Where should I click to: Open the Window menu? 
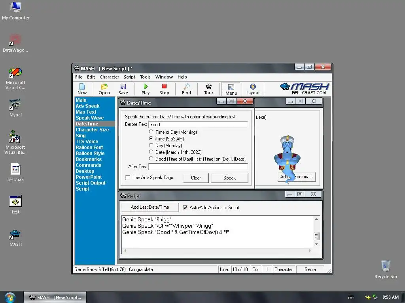point(164,77)
